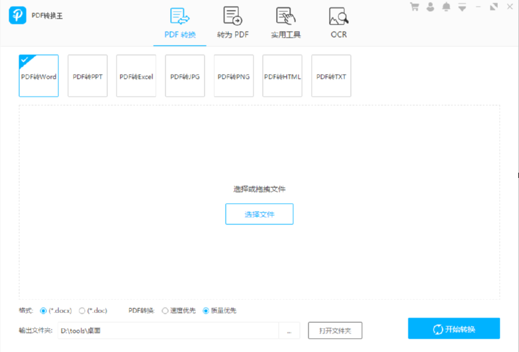Browse output folder with the ... button
519x352 pixels.
click(x=289, y=331)
